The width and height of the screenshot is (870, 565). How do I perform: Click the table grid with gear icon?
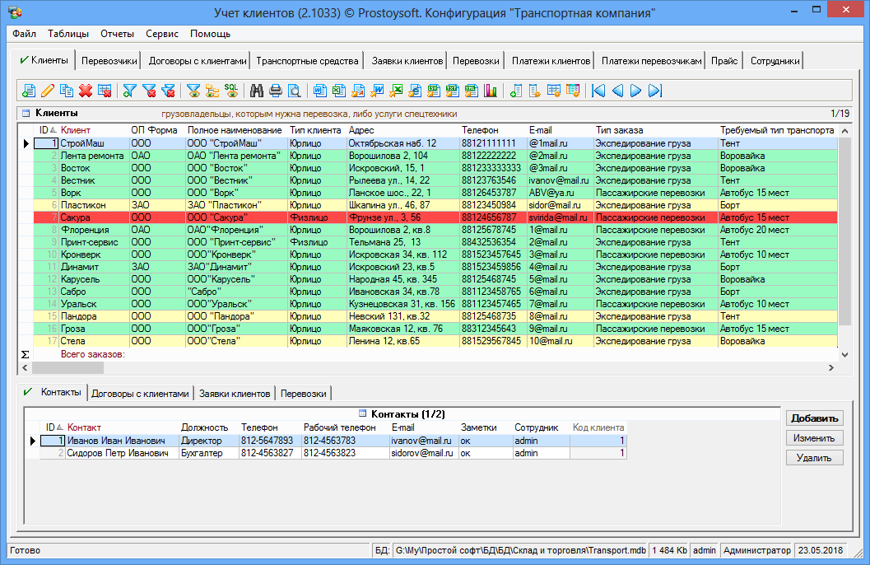click(554, 91)
